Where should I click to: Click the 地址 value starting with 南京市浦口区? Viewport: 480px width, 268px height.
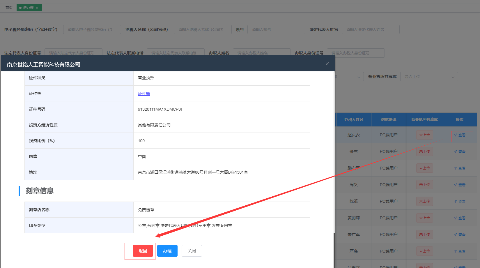pos(193,172)
